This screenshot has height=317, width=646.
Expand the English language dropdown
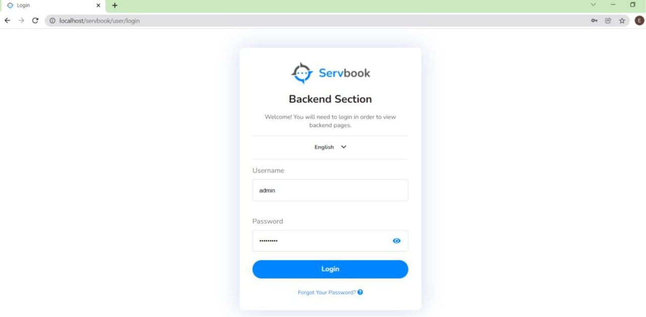pyautogui.click(x=330, y=147)
